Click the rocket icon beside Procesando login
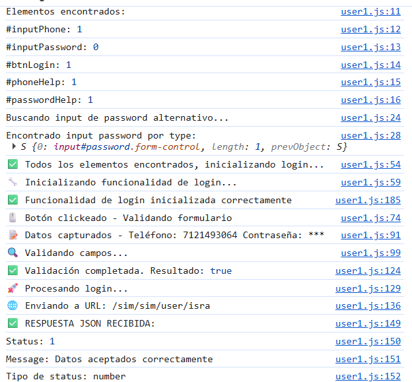The width and height of the screenshot is (412, 382). [x=13, y=289]
